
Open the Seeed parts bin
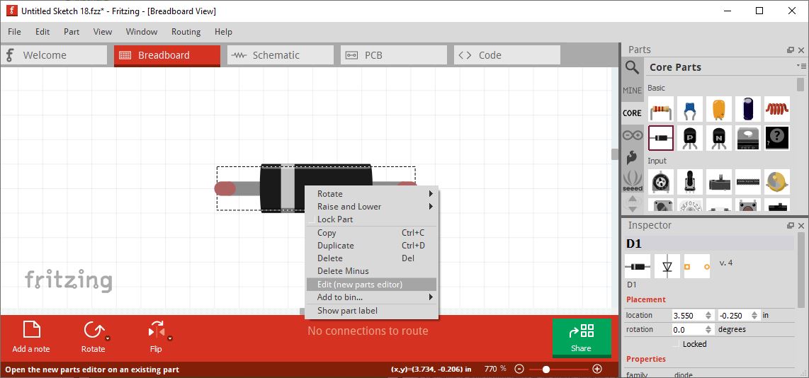632,181
